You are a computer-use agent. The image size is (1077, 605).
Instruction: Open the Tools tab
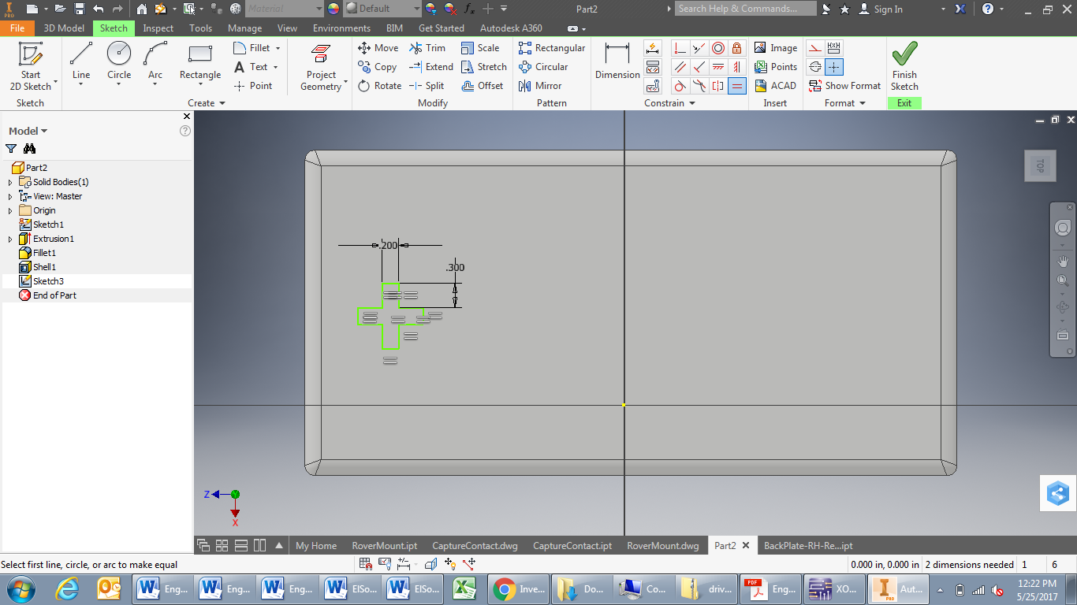coord(201,28)
